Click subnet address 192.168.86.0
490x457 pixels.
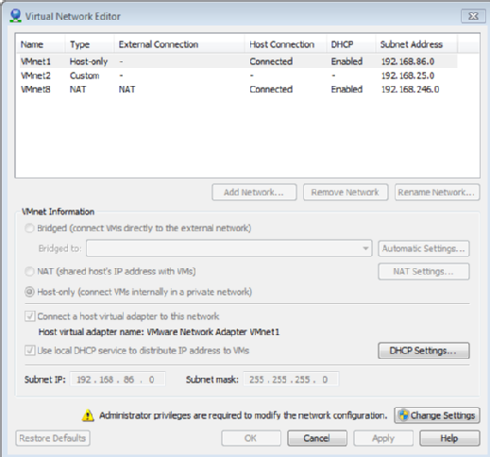[x=408, y=61]
